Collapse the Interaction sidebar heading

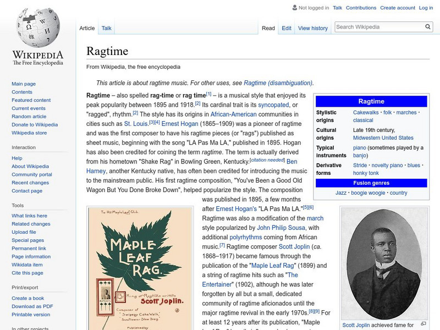coord(24,147)
